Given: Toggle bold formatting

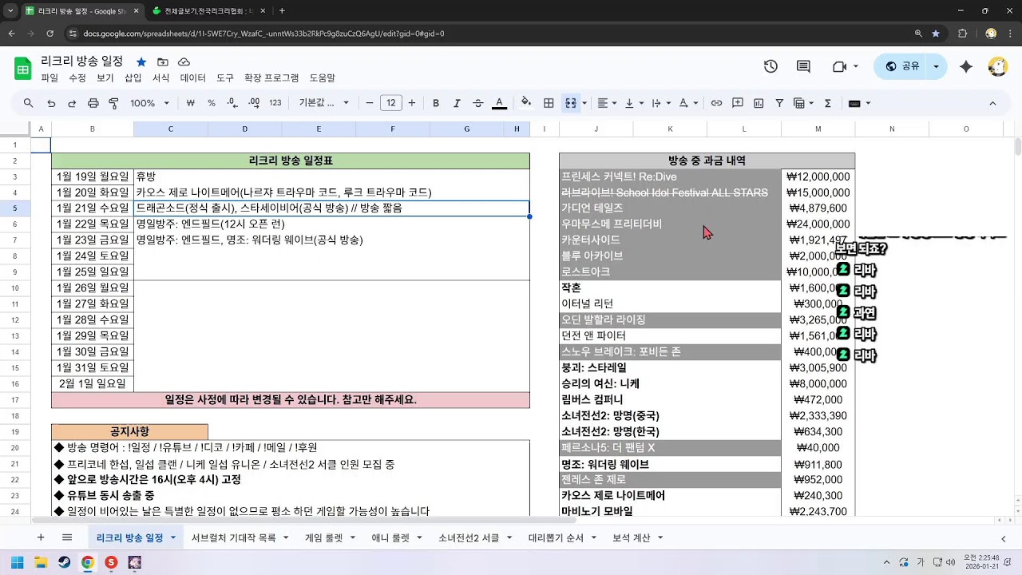Looking at the screenshot, I should (x=436, y=103).
